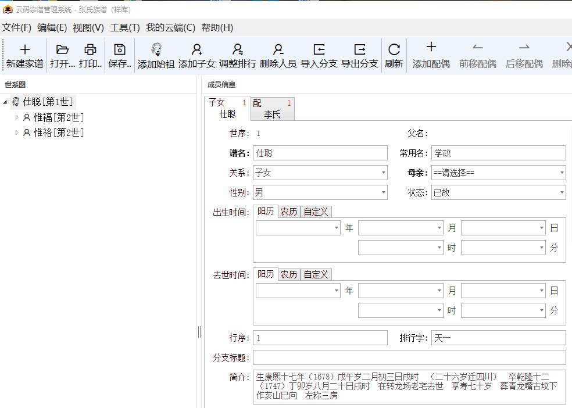
Task: Open an existing genealogy file with 打开 icon
Action: (62, 55)
